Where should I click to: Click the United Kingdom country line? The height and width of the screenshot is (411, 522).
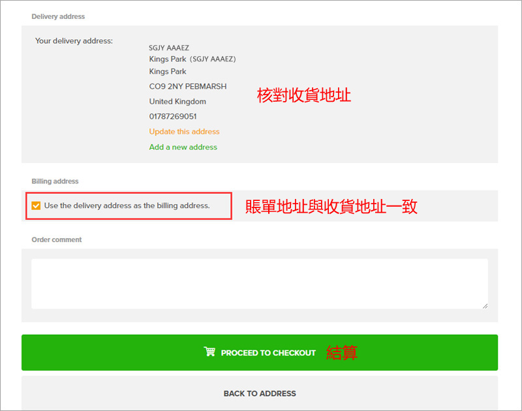[x=177, y=102]
